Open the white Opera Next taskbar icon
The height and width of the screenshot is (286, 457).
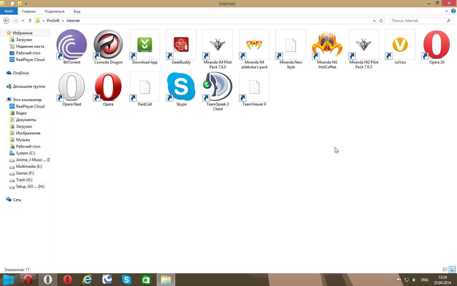click(48, 280)
